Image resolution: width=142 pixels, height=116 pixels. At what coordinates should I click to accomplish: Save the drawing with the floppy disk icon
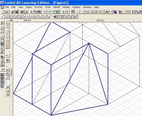click(17, 12)
